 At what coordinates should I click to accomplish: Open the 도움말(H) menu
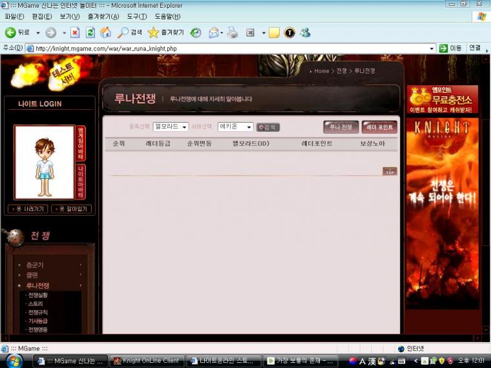[x=167, y=17]
